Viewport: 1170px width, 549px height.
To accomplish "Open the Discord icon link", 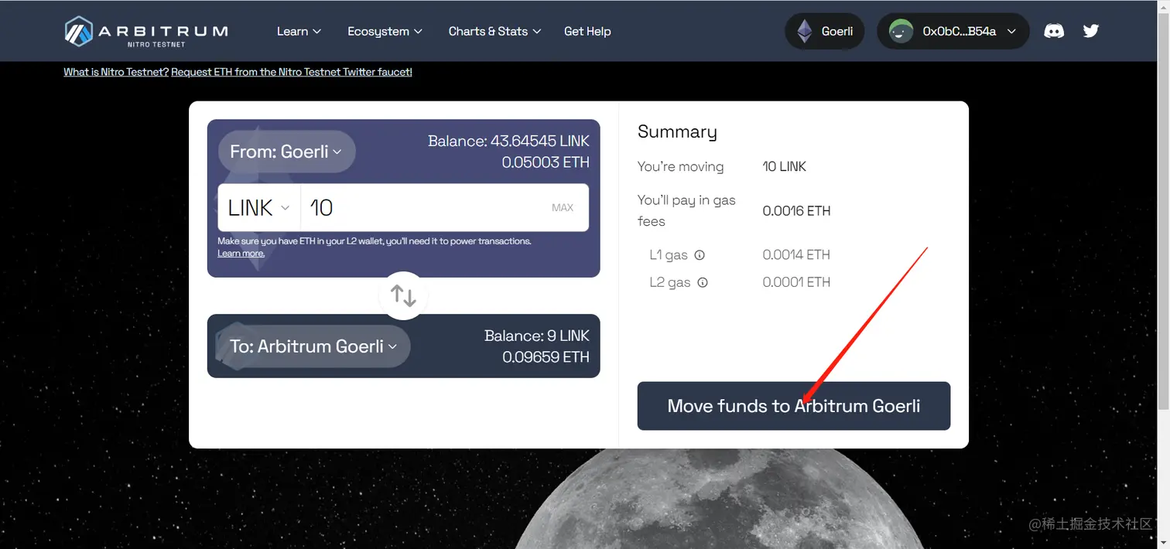I will 1053,31.
